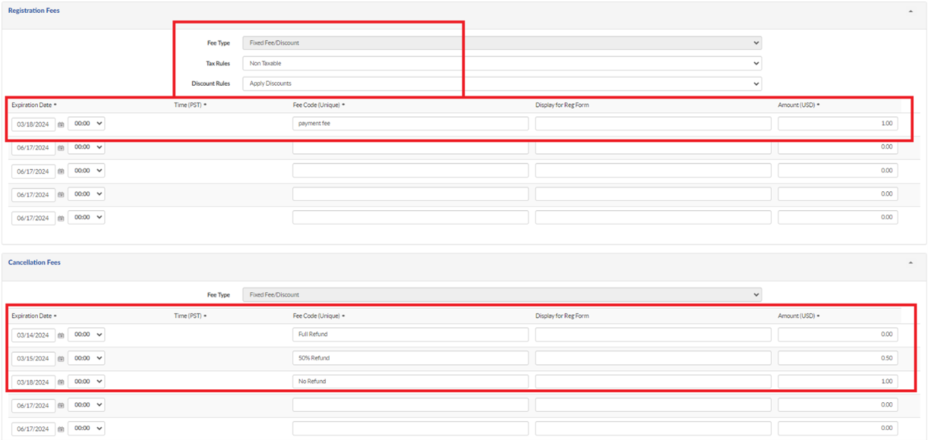Open calendar picker in the No Refund row
Screen dimensions: 928x440
pos(61,382)
